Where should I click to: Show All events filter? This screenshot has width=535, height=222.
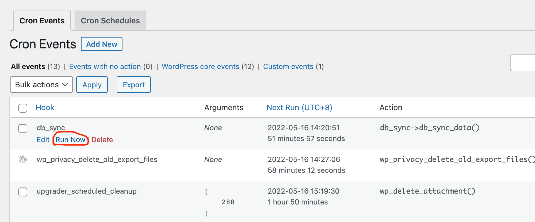coord(28,66)
